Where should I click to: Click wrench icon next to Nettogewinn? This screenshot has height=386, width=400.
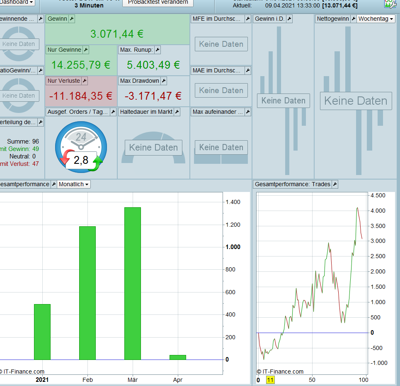tap(353, 19)
